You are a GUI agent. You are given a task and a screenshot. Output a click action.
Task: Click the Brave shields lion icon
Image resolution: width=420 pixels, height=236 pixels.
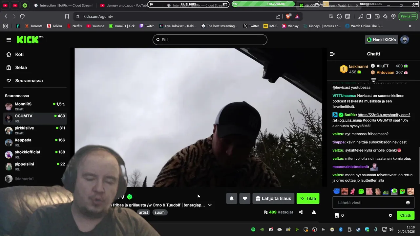[288, 16]
